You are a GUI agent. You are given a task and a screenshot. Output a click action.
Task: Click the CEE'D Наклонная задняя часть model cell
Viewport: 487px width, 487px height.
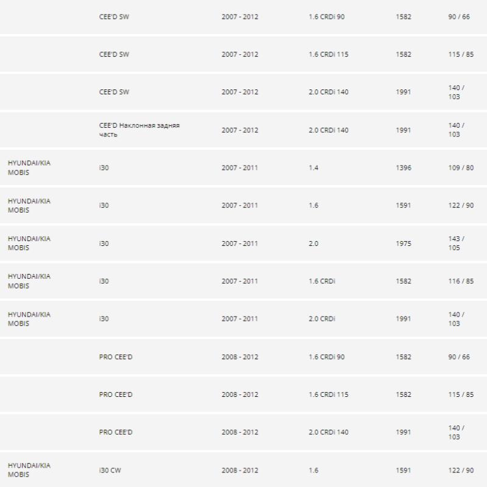coord(139,130)
